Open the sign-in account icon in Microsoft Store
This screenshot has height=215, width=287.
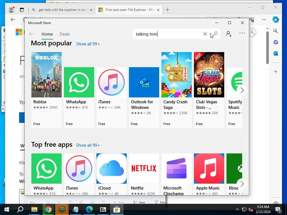[228, 34]
